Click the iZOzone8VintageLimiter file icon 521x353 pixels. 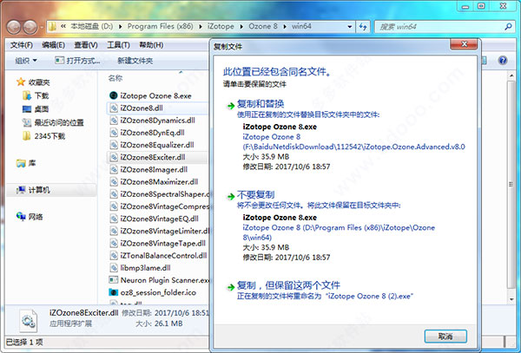(x=114, y=231)
